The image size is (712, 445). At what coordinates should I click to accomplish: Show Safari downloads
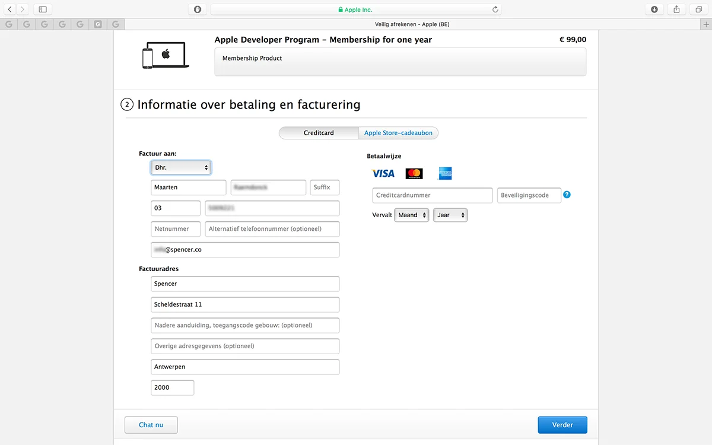(654, 9)
